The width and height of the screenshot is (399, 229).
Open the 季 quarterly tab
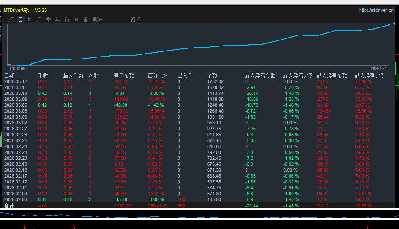[48, 19]
